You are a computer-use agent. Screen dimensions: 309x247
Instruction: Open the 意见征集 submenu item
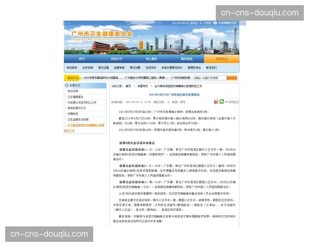click(x=104, y=67)
